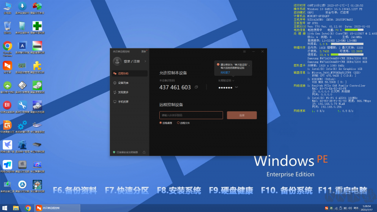
Task: Dismiss tooltip with 我知道了 link
Action: pos(225,73)
